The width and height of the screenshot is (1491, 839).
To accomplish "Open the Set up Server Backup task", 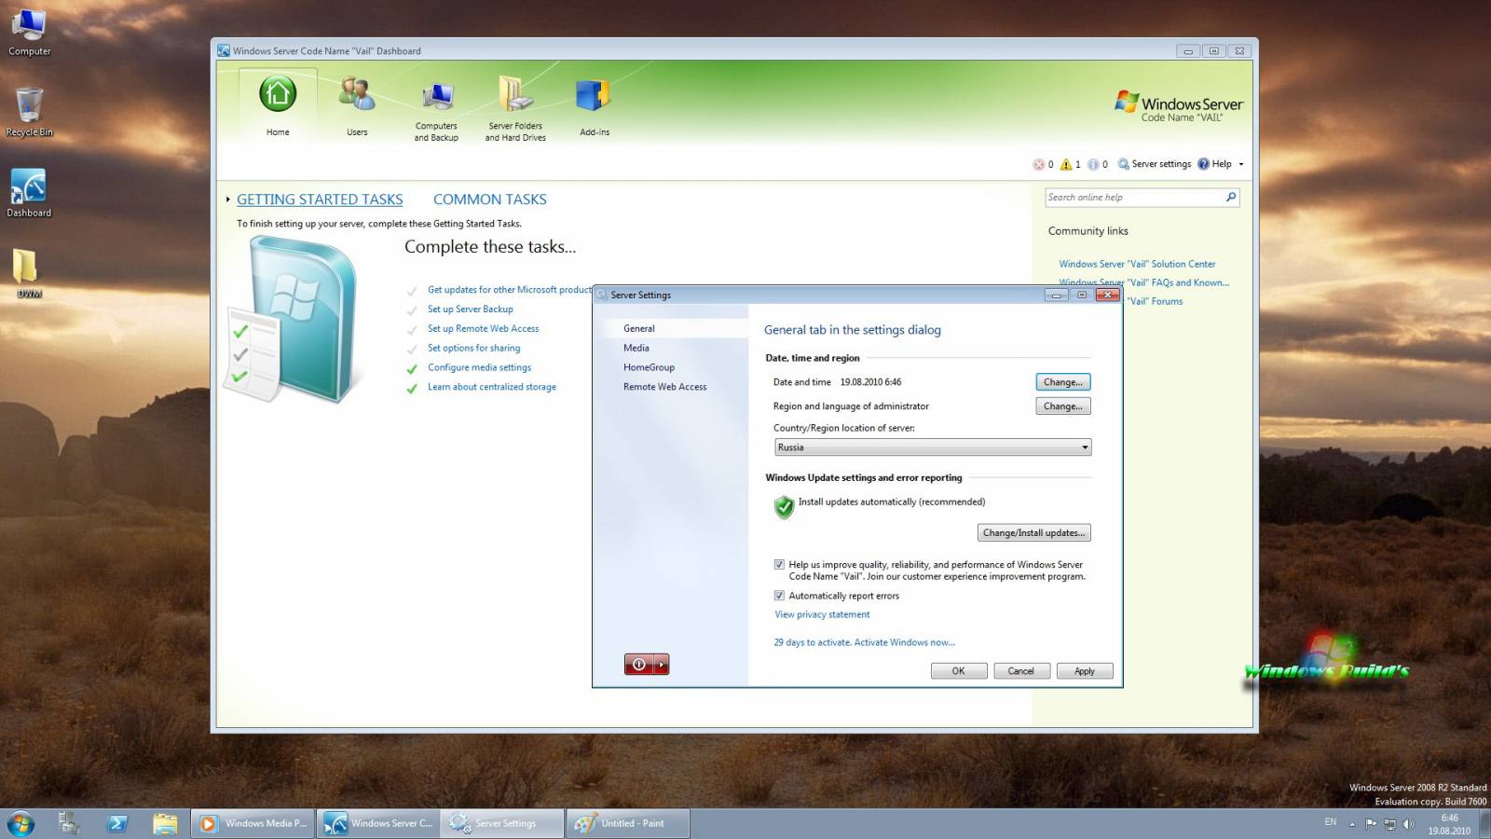I will coord(471,309).
